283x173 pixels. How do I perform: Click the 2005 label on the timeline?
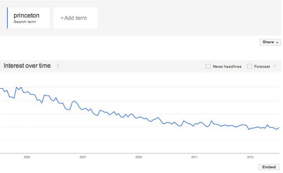click(27, 157)
